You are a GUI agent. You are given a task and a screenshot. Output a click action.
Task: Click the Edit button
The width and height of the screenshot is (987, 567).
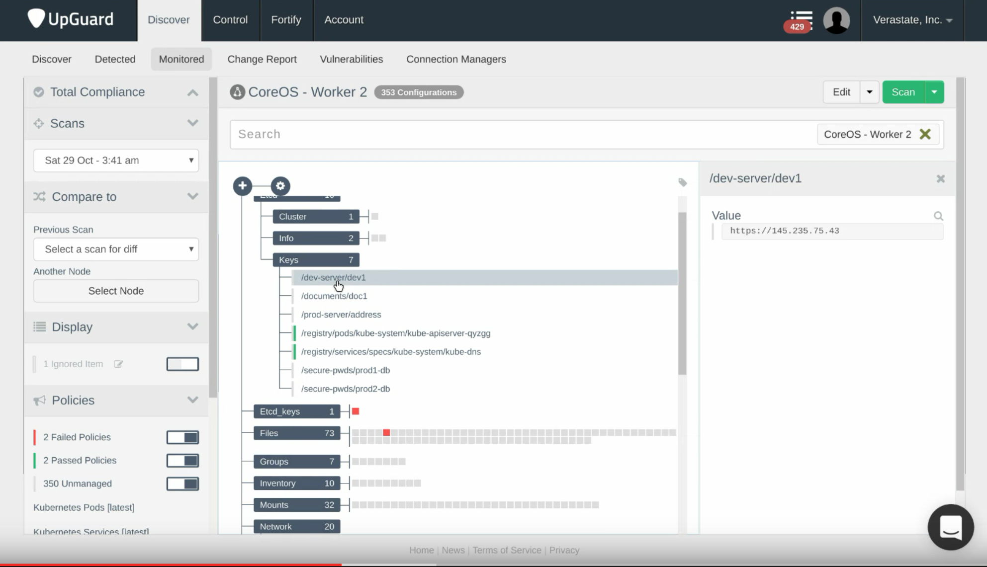pos(841,92)
